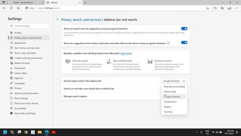
Task: Launch Chrome from the taskbar
Action: [26, 132]
